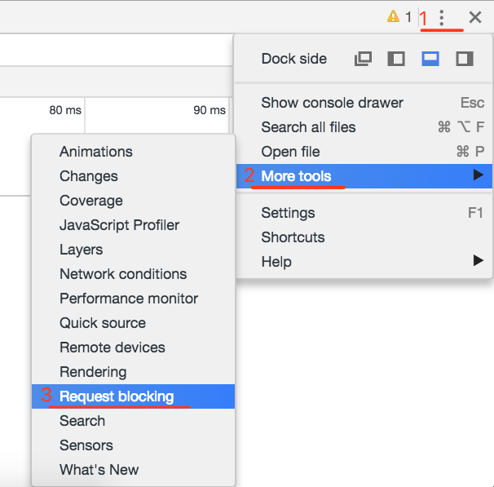
Task: Launch JavaScript Profiler
Action: (x=119, y=225)
